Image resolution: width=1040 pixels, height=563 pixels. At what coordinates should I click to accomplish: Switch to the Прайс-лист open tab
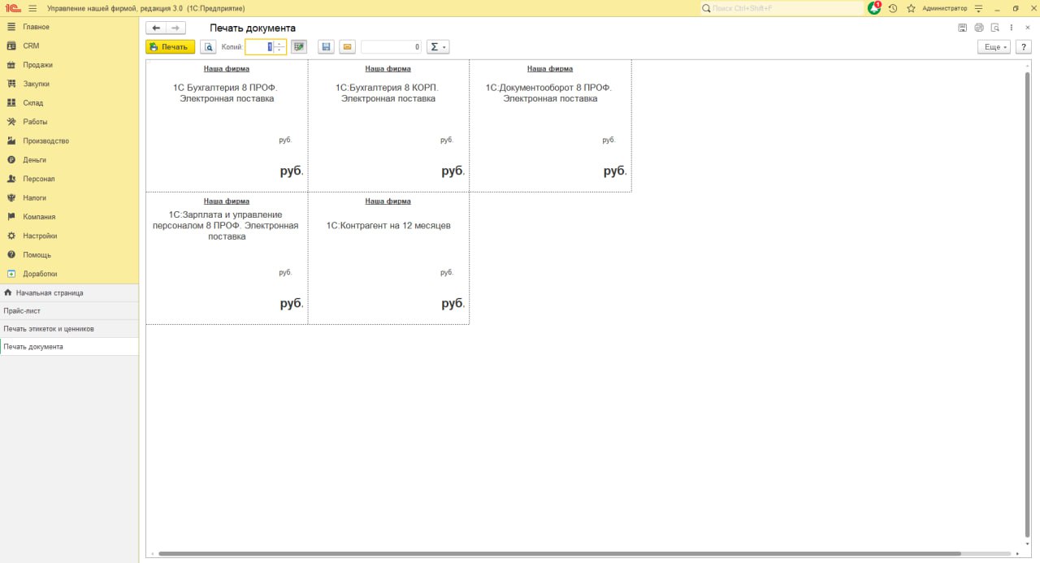[x=22, y=311]
